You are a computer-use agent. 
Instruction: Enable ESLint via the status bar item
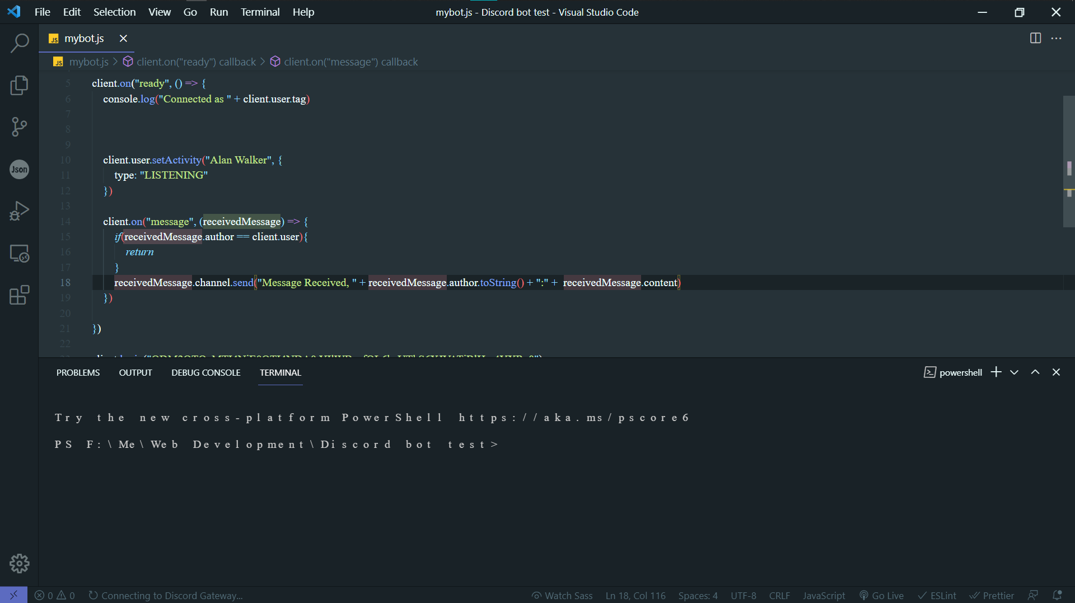[938, 595]
